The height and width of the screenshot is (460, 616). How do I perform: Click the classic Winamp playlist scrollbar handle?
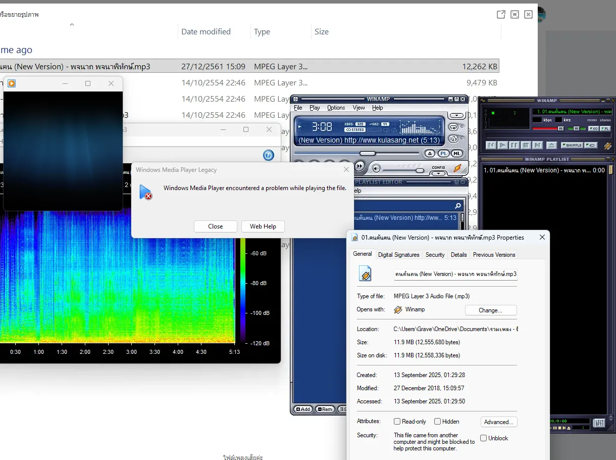pos(610,170)
